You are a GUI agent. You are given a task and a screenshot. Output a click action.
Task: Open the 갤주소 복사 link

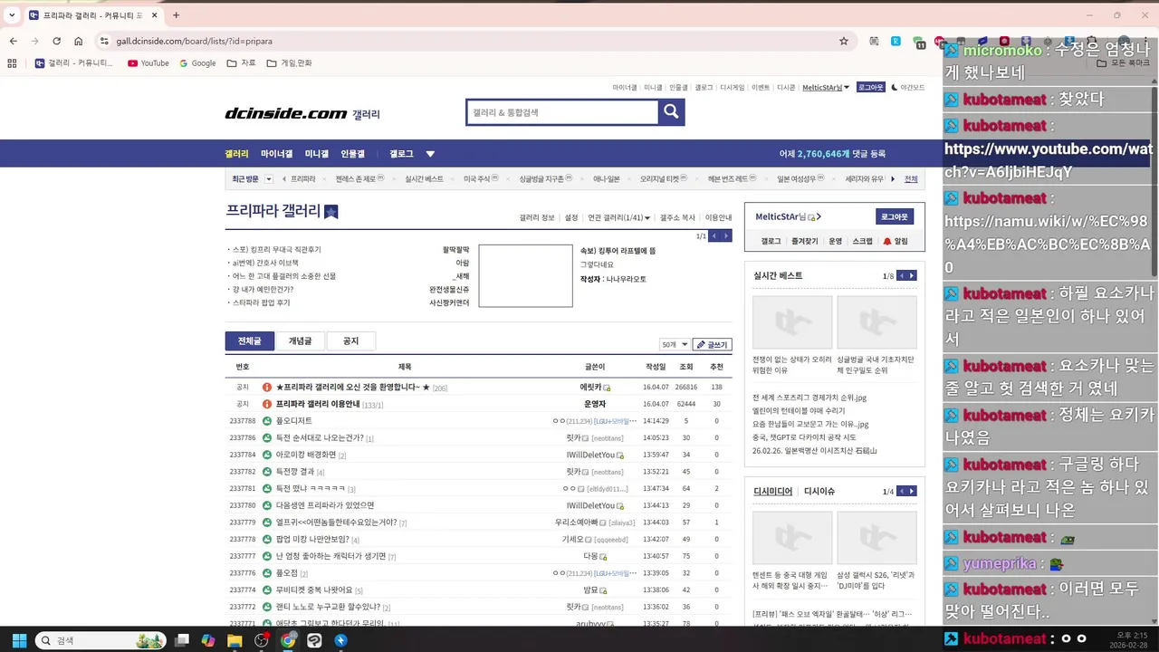[677, 217]
